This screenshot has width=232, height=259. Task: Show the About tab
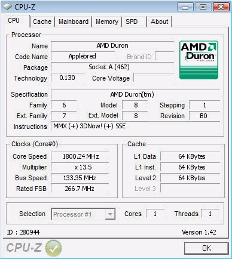point(159,21)
